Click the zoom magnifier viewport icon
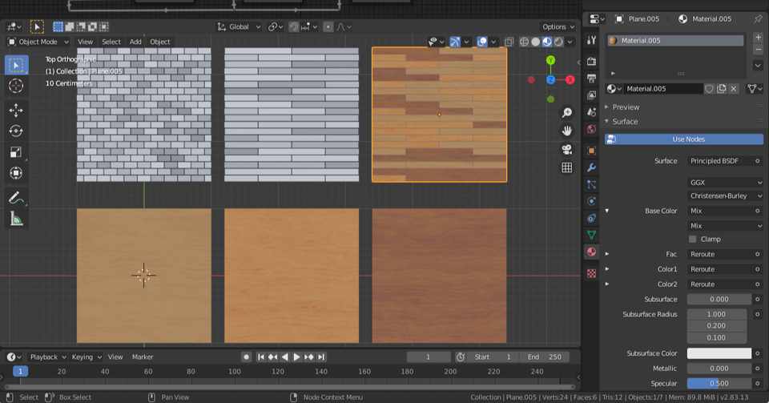The image size is (769, 403). (x=566, y=113)
